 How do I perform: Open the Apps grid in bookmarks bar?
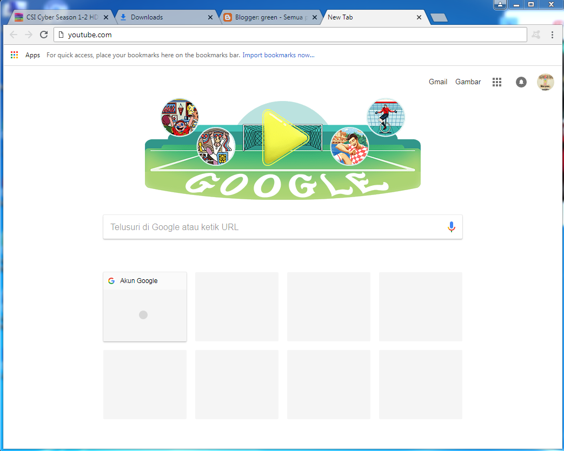[x=15, y=55]
